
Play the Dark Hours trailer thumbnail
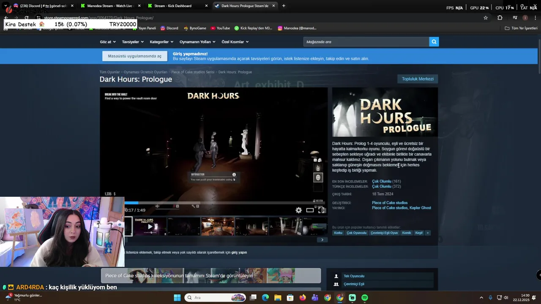150,226
